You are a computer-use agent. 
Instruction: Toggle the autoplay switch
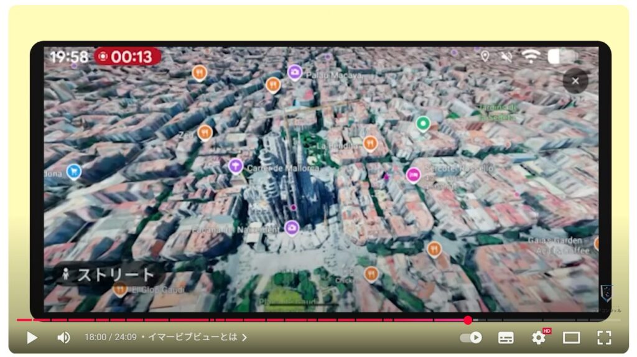tap(471, 337)
